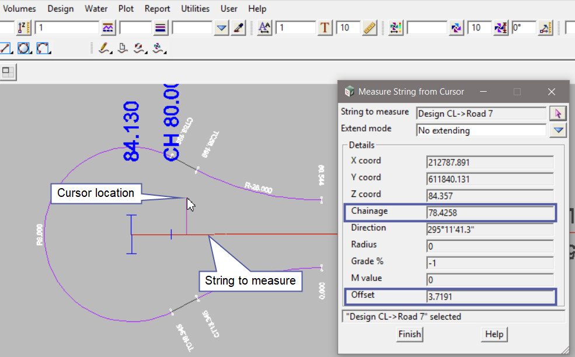Open the Extend mode dropdown

[557, 130]
